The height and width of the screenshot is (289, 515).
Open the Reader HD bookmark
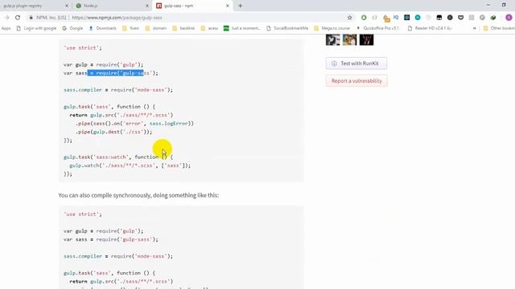click(430, 28)
